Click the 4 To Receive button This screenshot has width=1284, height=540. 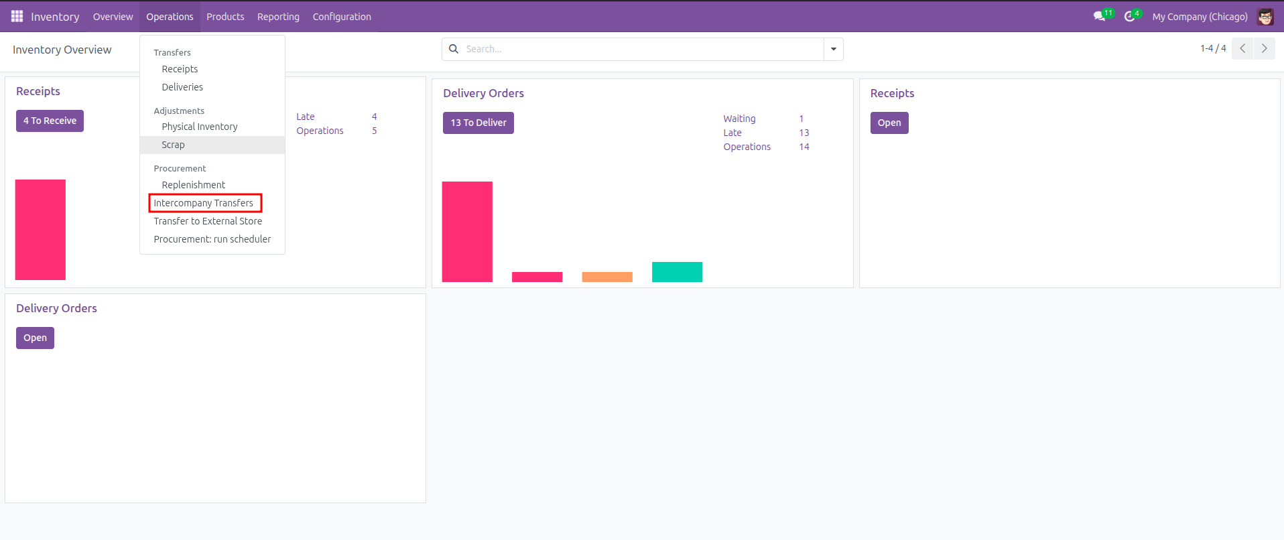tap(50, 121)
